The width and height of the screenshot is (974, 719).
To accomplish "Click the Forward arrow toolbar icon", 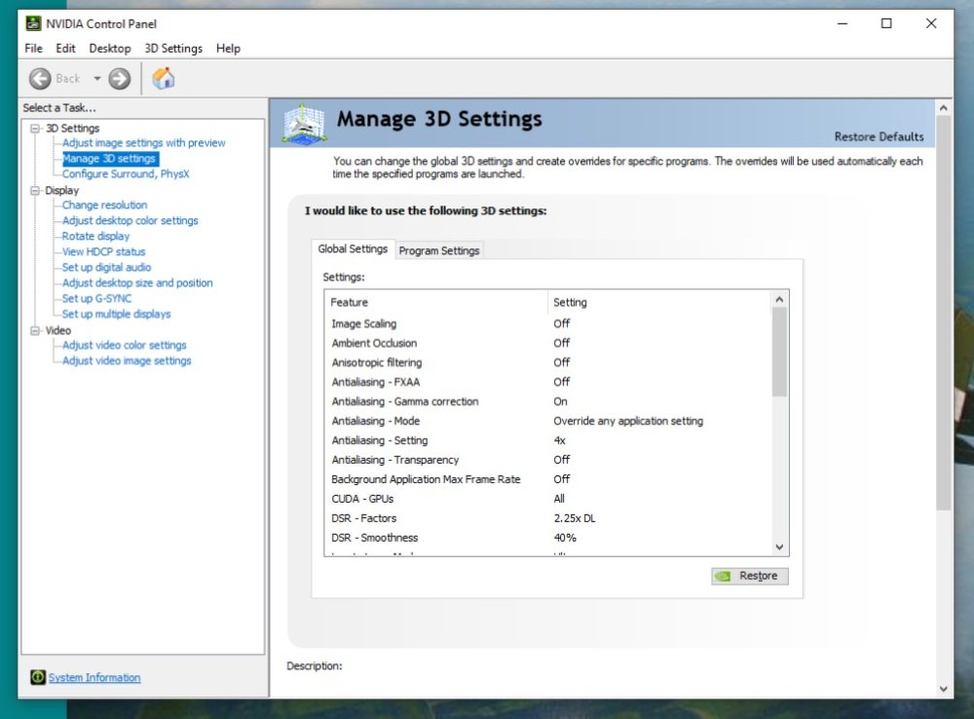I will click(119, 79).
